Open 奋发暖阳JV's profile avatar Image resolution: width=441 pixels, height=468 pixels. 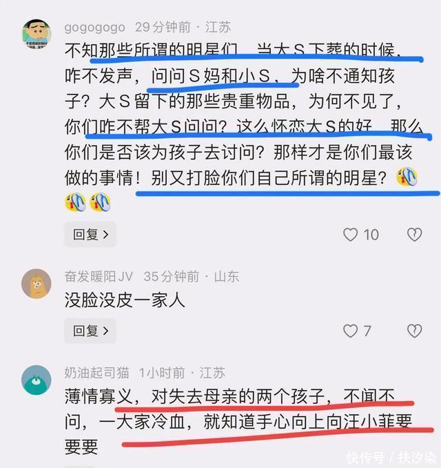tap(37, 284)
